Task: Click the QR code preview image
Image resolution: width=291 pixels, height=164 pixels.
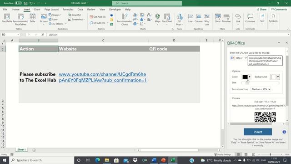Action: pyautogui.click(x=265, y=117)
